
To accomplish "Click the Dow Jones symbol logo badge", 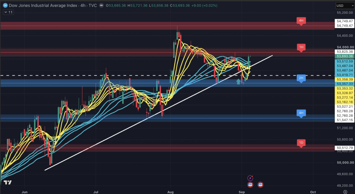I will tap(5, 5).
